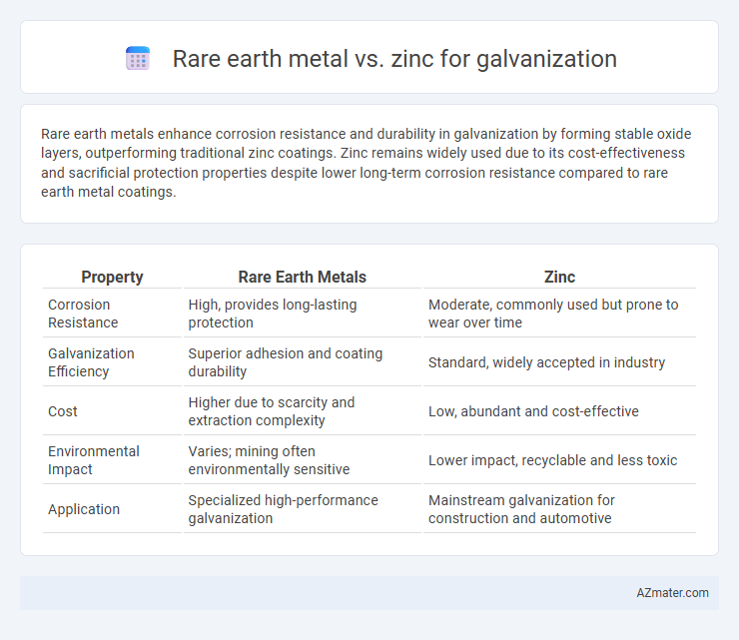
Task: Click 'Superior adhesion and coating durability' cell
Action: pyautogui.click(x=303, y=362)
